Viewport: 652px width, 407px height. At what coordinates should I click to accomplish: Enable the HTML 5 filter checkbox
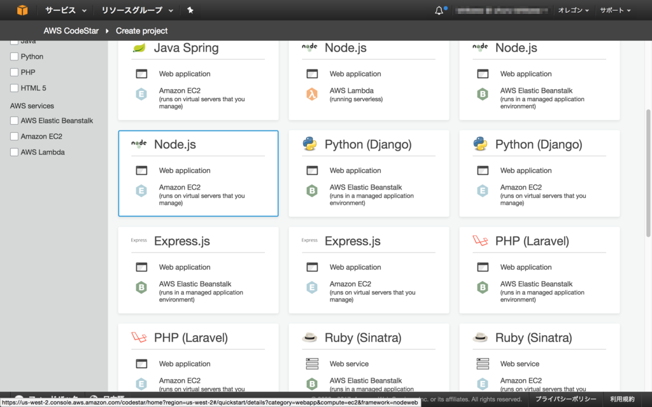click(14, 88)
